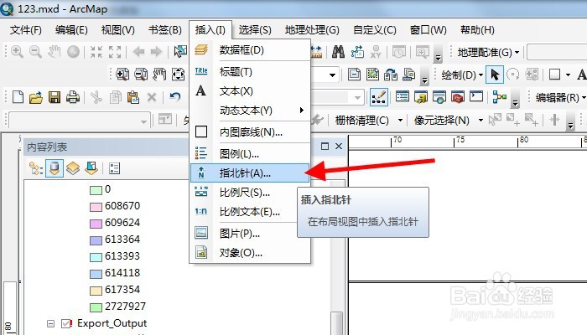
Task: Choose 数据框(D) from Insert menu
Action: (250, 49)
